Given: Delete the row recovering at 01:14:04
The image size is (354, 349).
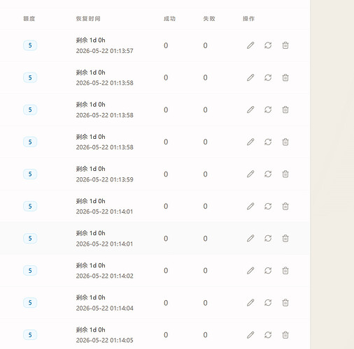Looking at the screenshot, I should (285, 303).
